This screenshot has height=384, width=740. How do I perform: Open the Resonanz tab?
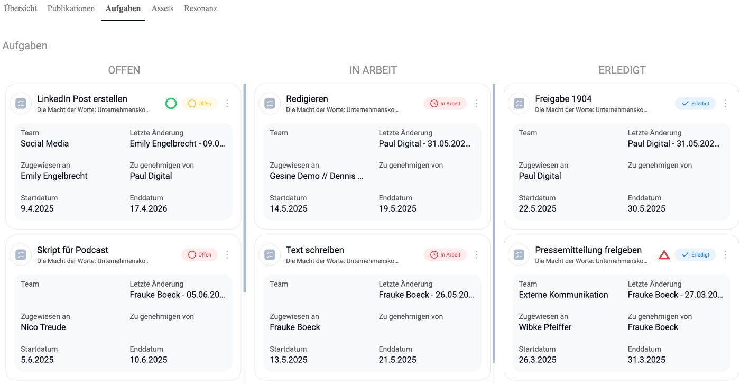200,8
